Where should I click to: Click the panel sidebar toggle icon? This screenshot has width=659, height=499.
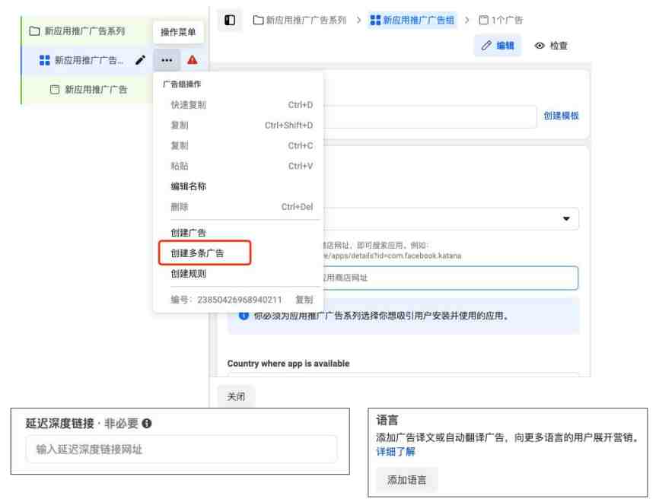click(x=230, y=21)
